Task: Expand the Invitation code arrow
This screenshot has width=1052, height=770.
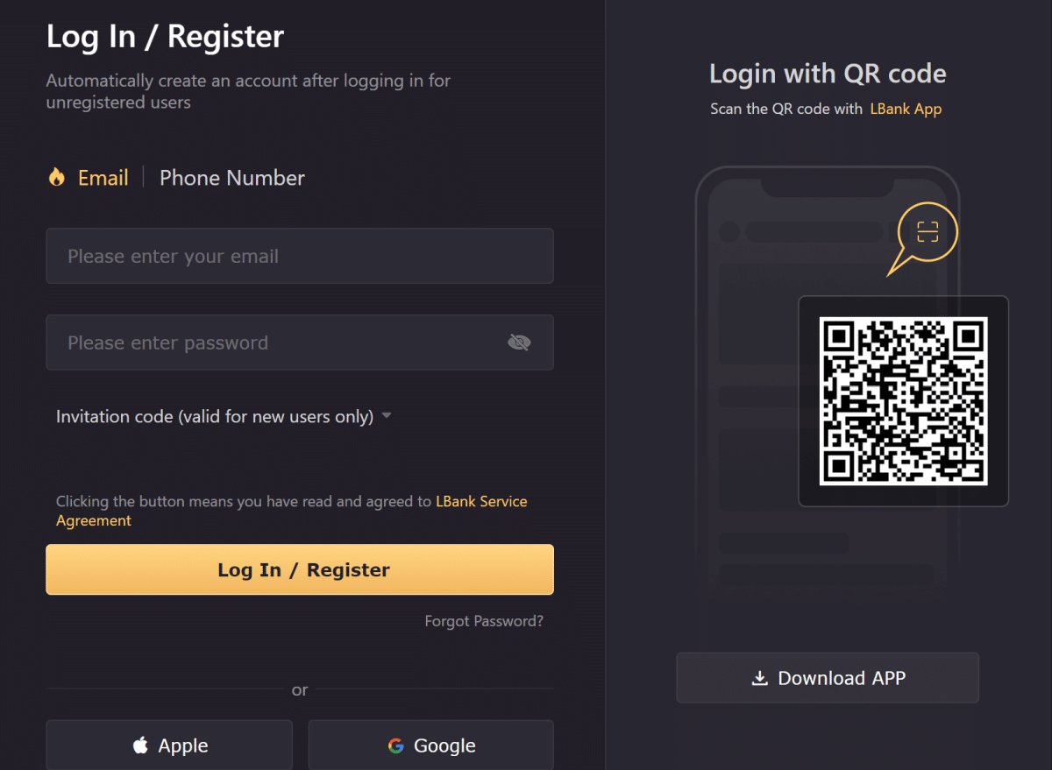Action: click(x=387, y=416)
